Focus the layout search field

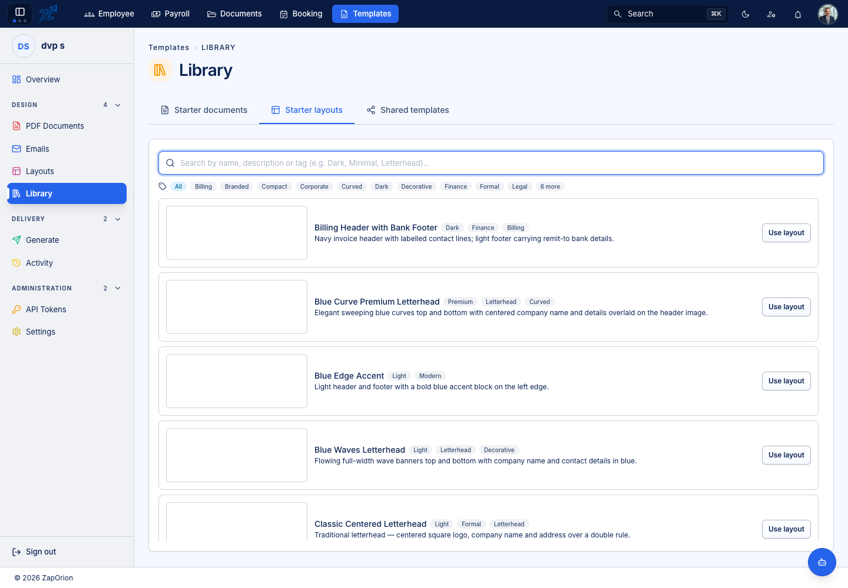491,163
